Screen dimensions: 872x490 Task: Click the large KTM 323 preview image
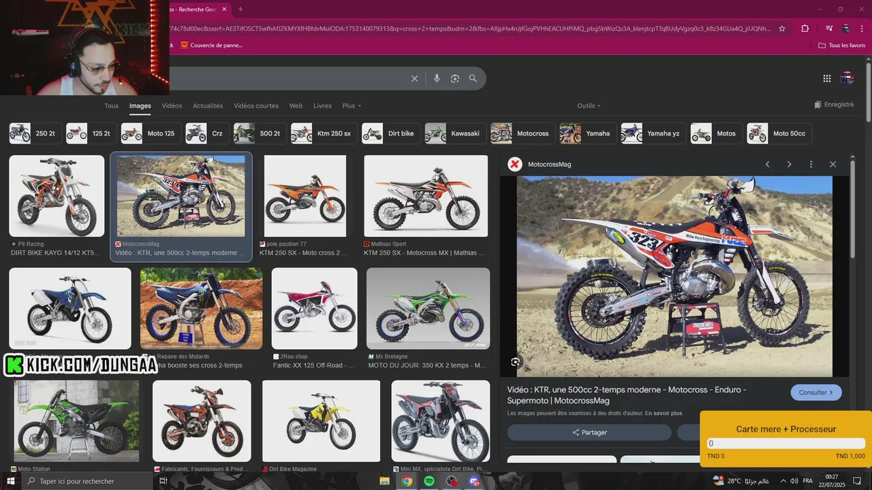pos(674,276)
